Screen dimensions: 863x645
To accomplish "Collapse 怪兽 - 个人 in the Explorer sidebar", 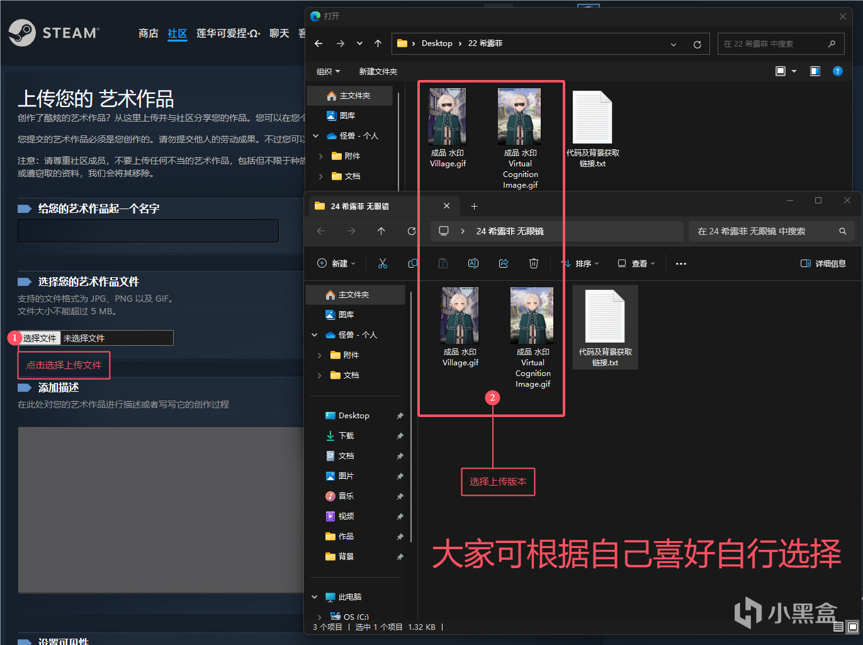I will (x=315, y=335).
